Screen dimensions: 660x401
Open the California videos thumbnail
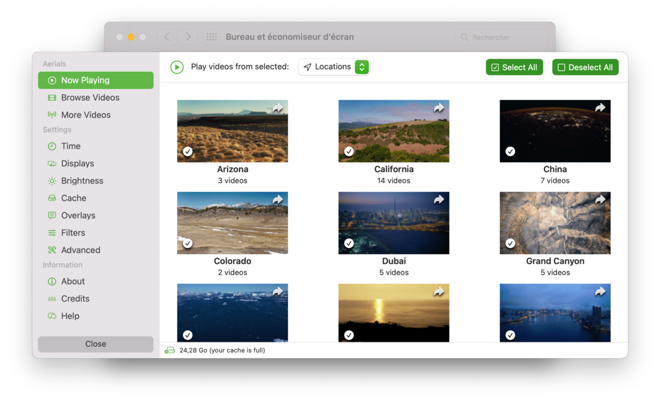click(394, 130)
